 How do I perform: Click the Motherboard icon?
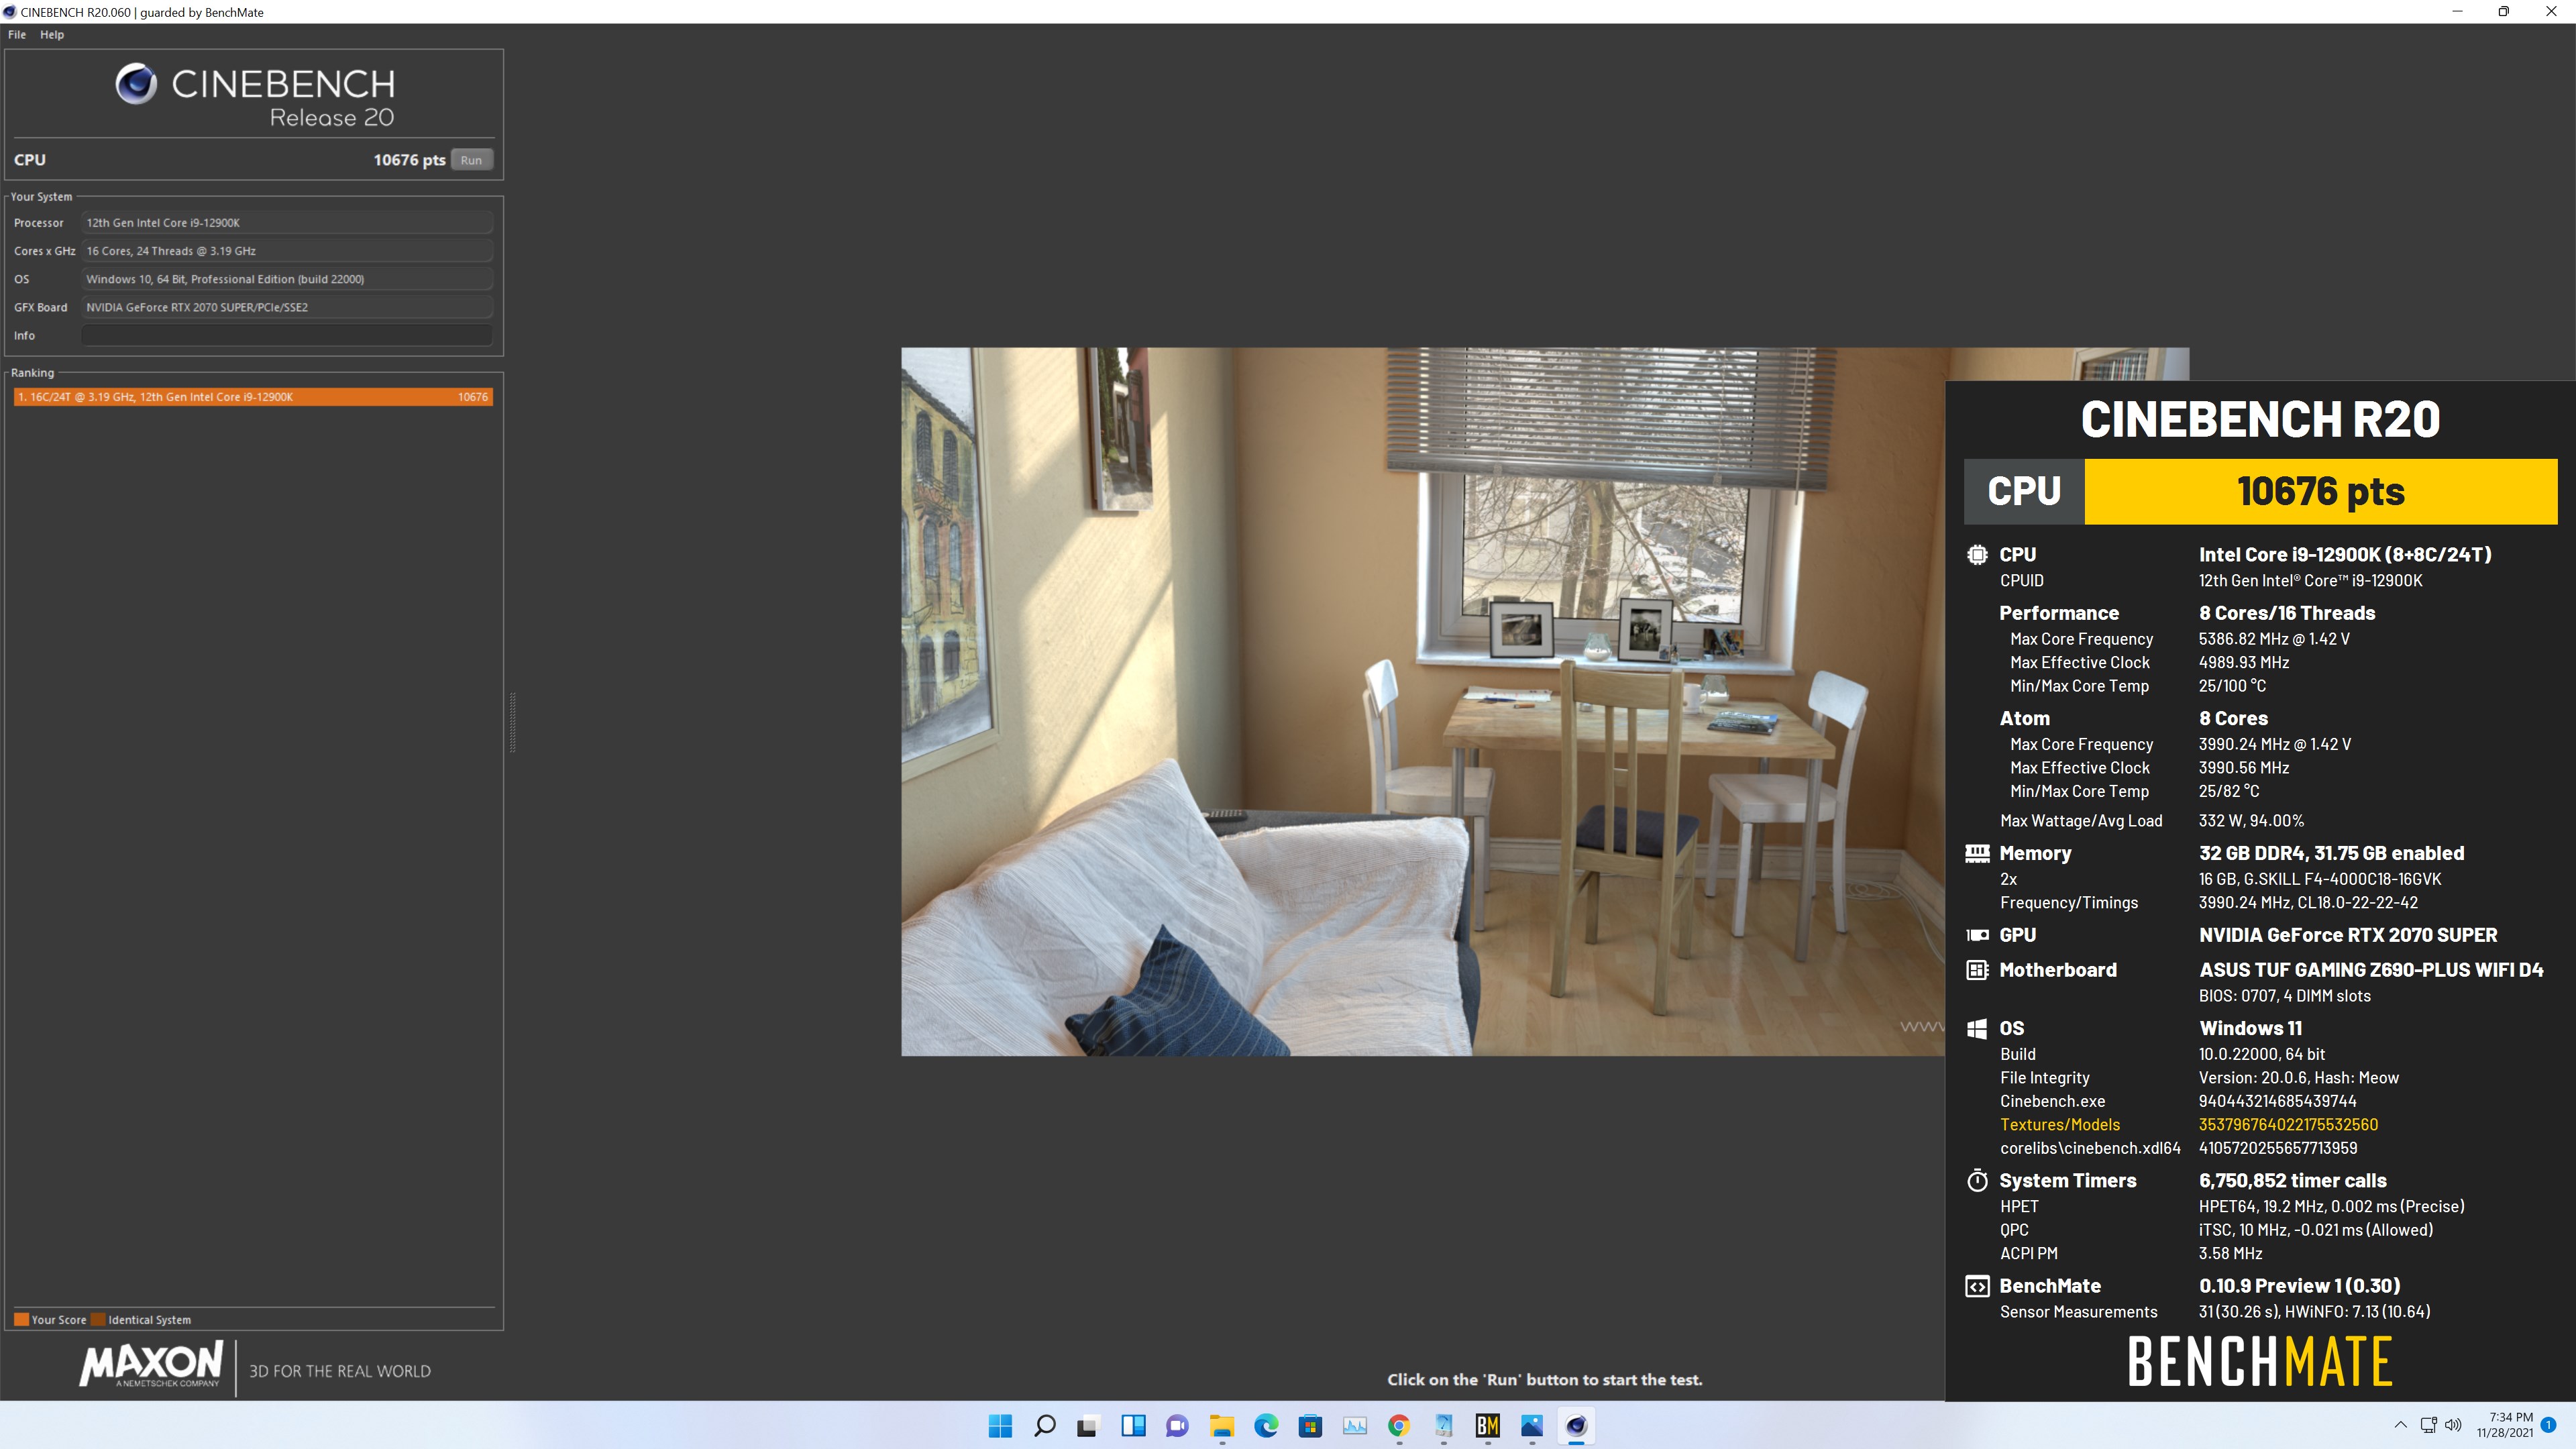tap(1977, 970)
